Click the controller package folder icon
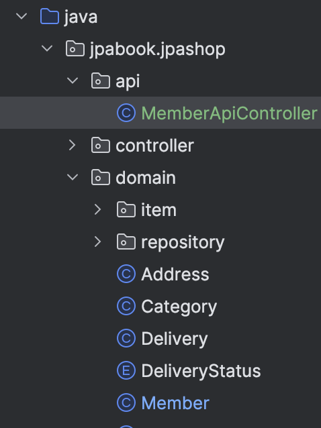This screenshot has width=321, height=428. click(x=101, y=145)
